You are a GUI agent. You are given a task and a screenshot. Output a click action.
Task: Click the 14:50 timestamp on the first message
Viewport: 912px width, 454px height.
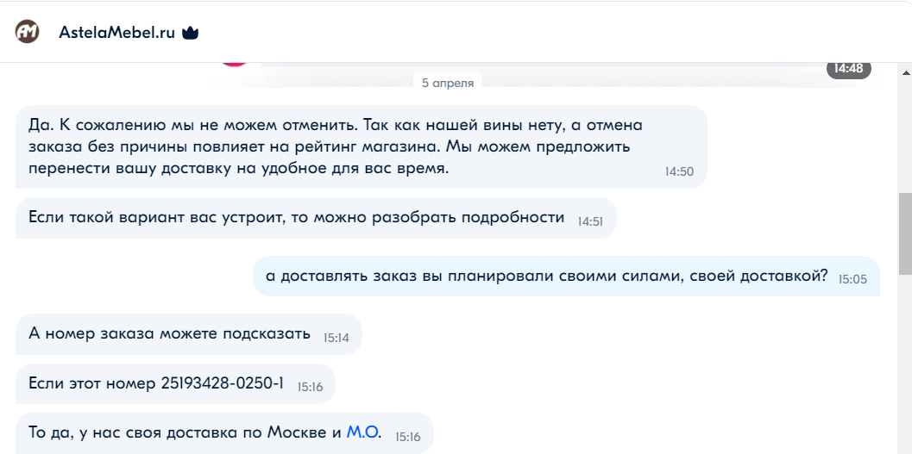pyautogui.click(x=679, y=172)
